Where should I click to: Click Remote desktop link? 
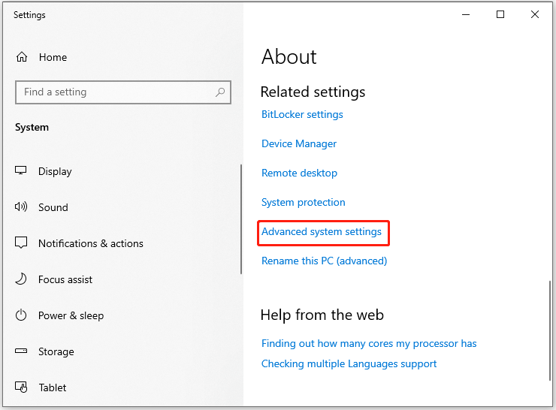299,173
